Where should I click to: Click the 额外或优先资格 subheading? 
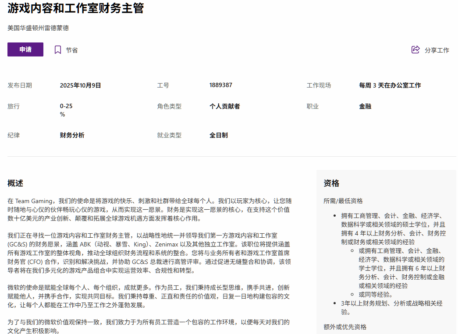[x=345, y=327]
